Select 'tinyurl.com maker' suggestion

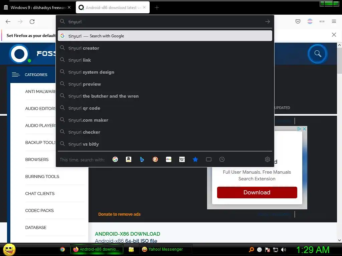165,120
